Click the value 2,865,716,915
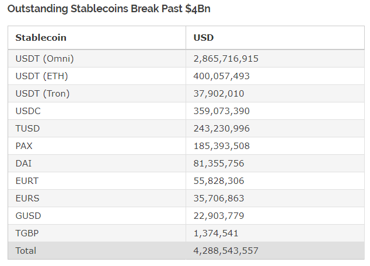This screenshot has height=266, width=370. (x=226, y=59)
